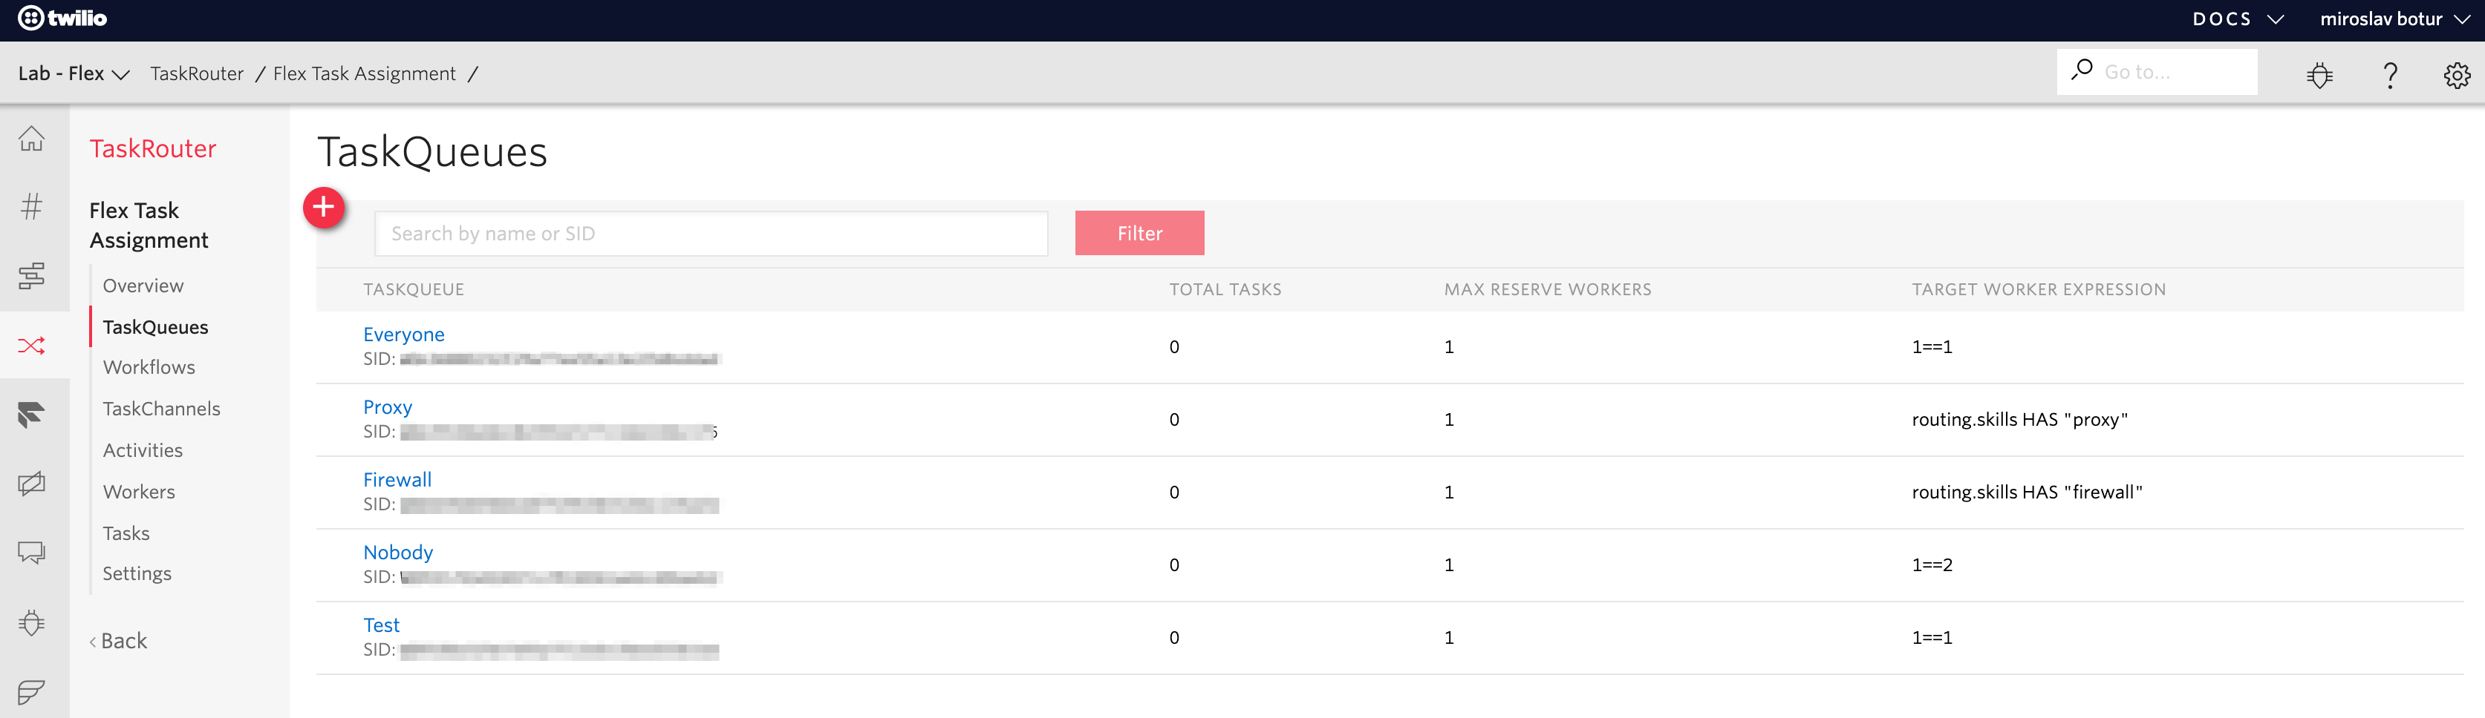Open Activities in side menu
This screenshot has height=718, width=2485.
point(143,450)
